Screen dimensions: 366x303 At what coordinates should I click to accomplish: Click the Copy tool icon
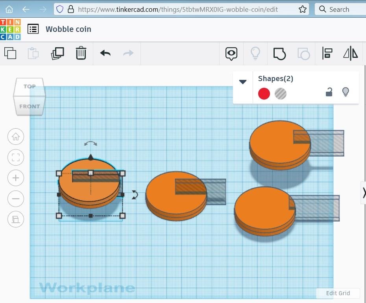pyautogui.click(x=10, y=53)
